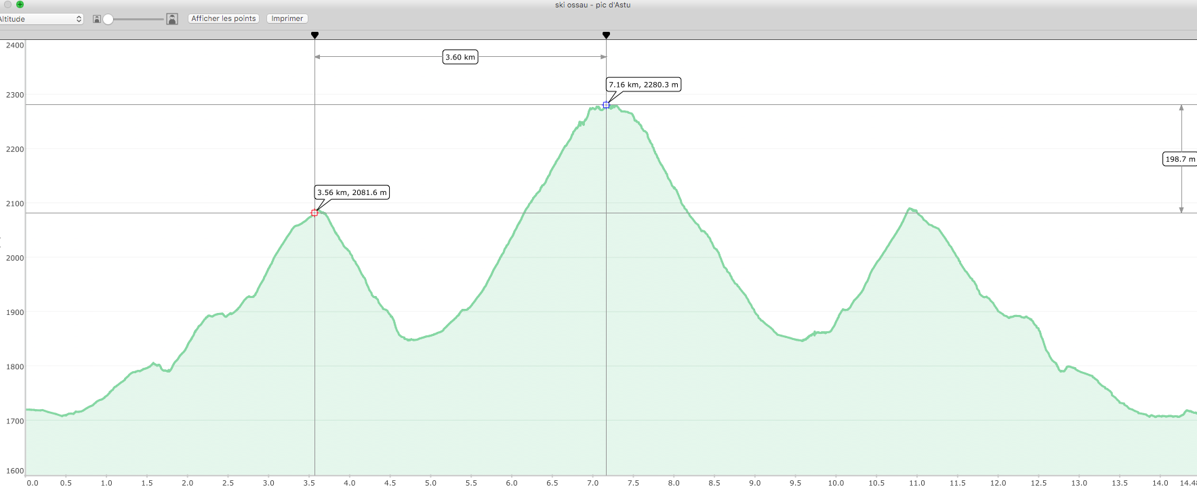Click the small zoom-out portrait icon

click(97, 19)
